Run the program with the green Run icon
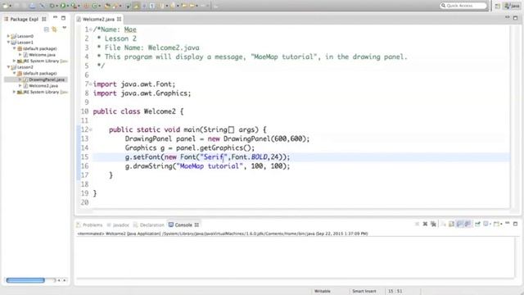 (x=63, y=6)
